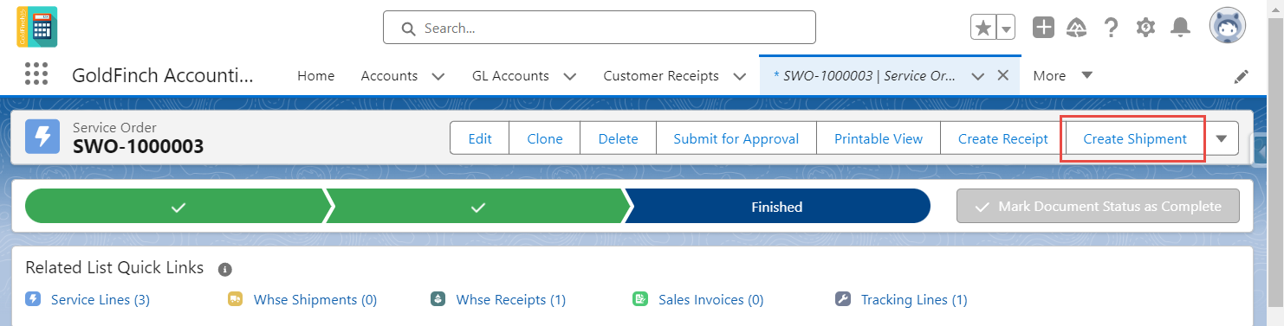Expand the Favorites list dropdown arrow

click(x=1006, y=28)
